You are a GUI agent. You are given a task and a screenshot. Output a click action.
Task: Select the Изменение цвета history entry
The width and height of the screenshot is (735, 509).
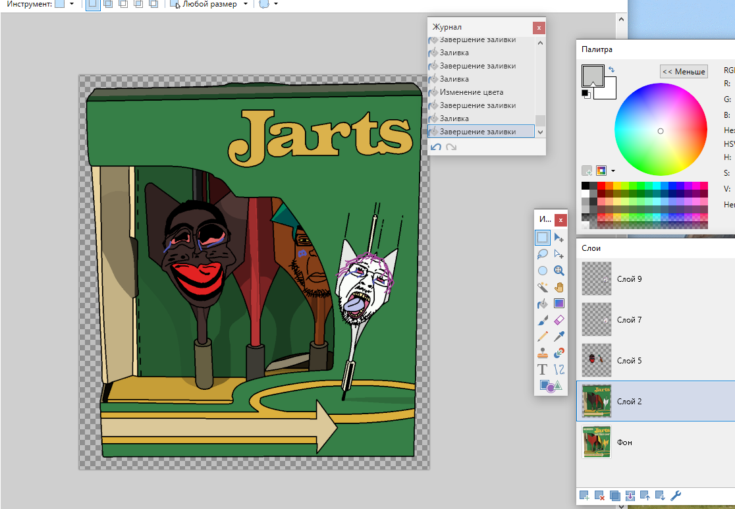click(471, 92)
